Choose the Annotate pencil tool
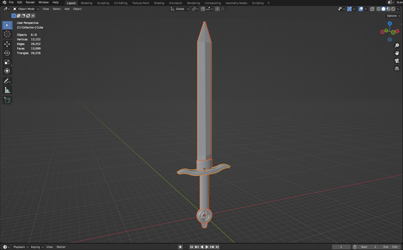The image size is (403, 250). 7,81
